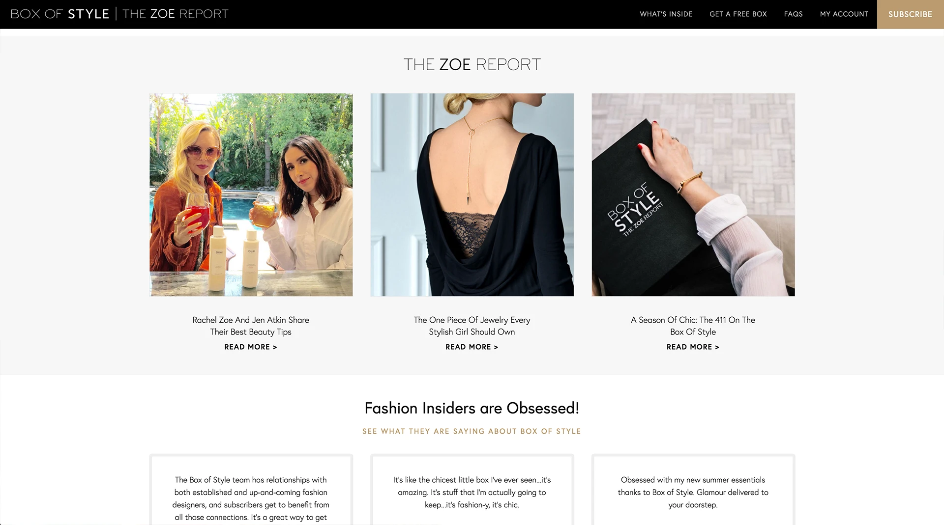
Task: Read more about Rachel Zoe beauty tips
Action: pyautogui.click(x=251, y=347)
